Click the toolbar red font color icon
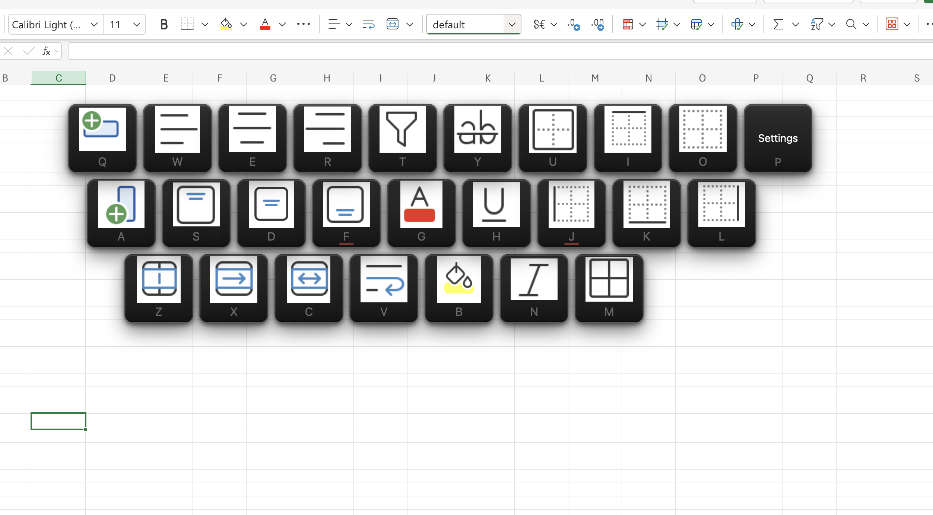 tap(265, 24)
